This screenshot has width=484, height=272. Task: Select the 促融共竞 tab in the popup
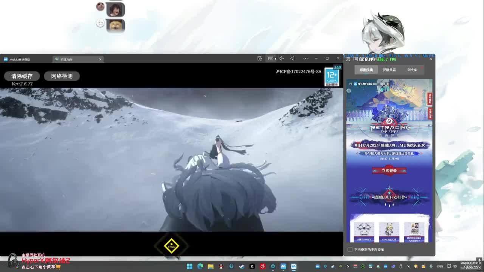point(389,70)
